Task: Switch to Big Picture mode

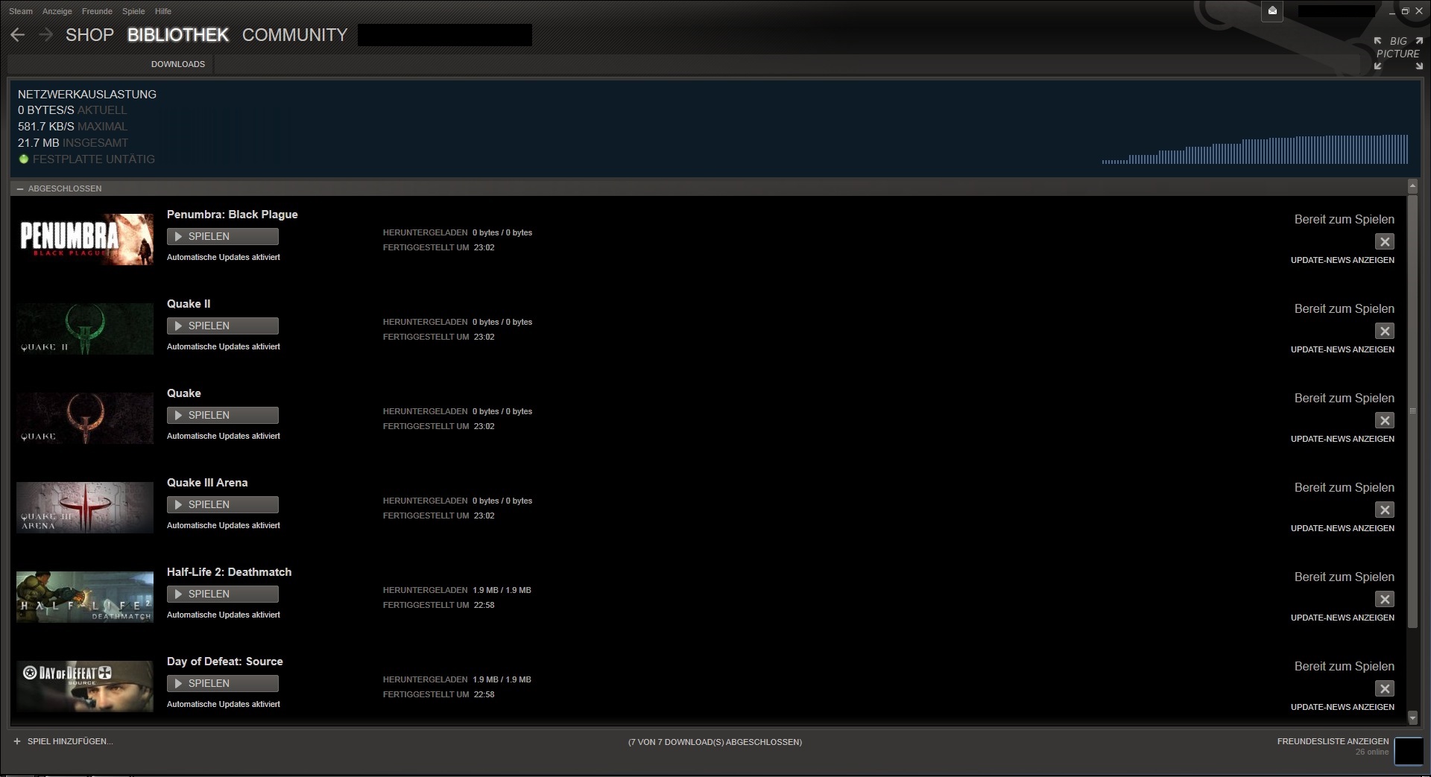Action: click(1398, 54)
